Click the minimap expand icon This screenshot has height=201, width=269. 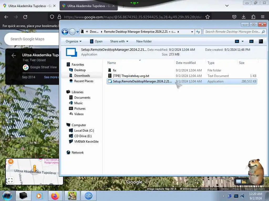[x=10, y=180]
